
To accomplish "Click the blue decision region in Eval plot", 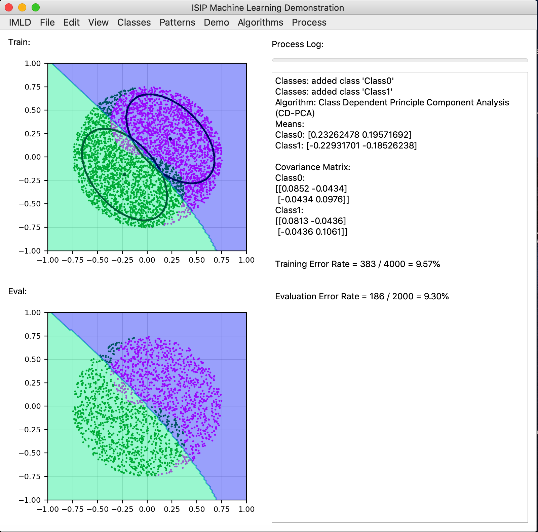I will point(222,330).
